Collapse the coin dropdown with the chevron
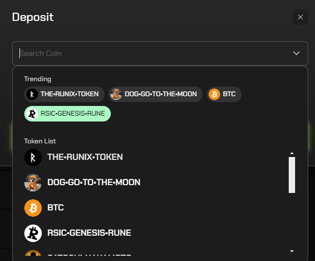Viewport: 315px width, 261px height. pyautogui.click(x=297, y=53)
